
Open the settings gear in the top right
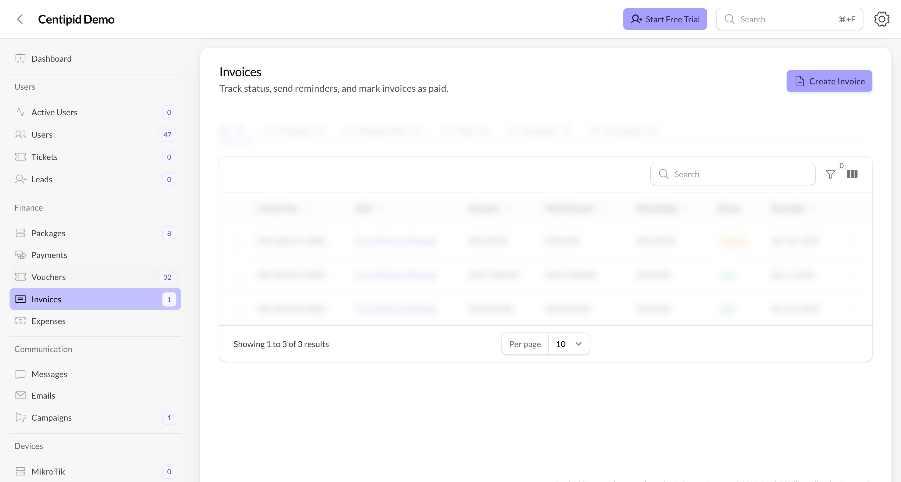[x=881, y=19]
